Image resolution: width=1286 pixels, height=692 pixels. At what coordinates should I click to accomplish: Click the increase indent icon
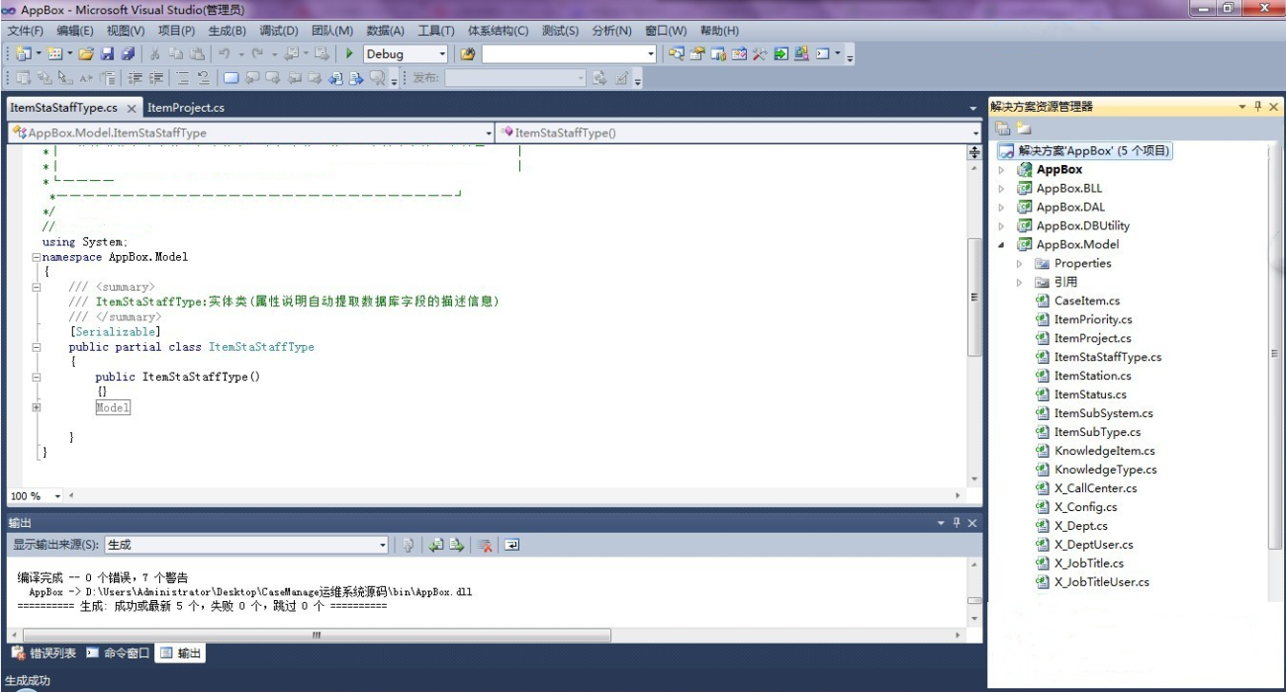[156, 78]
